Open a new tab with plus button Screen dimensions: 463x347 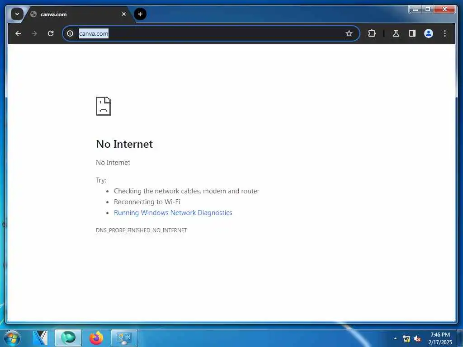140,14
